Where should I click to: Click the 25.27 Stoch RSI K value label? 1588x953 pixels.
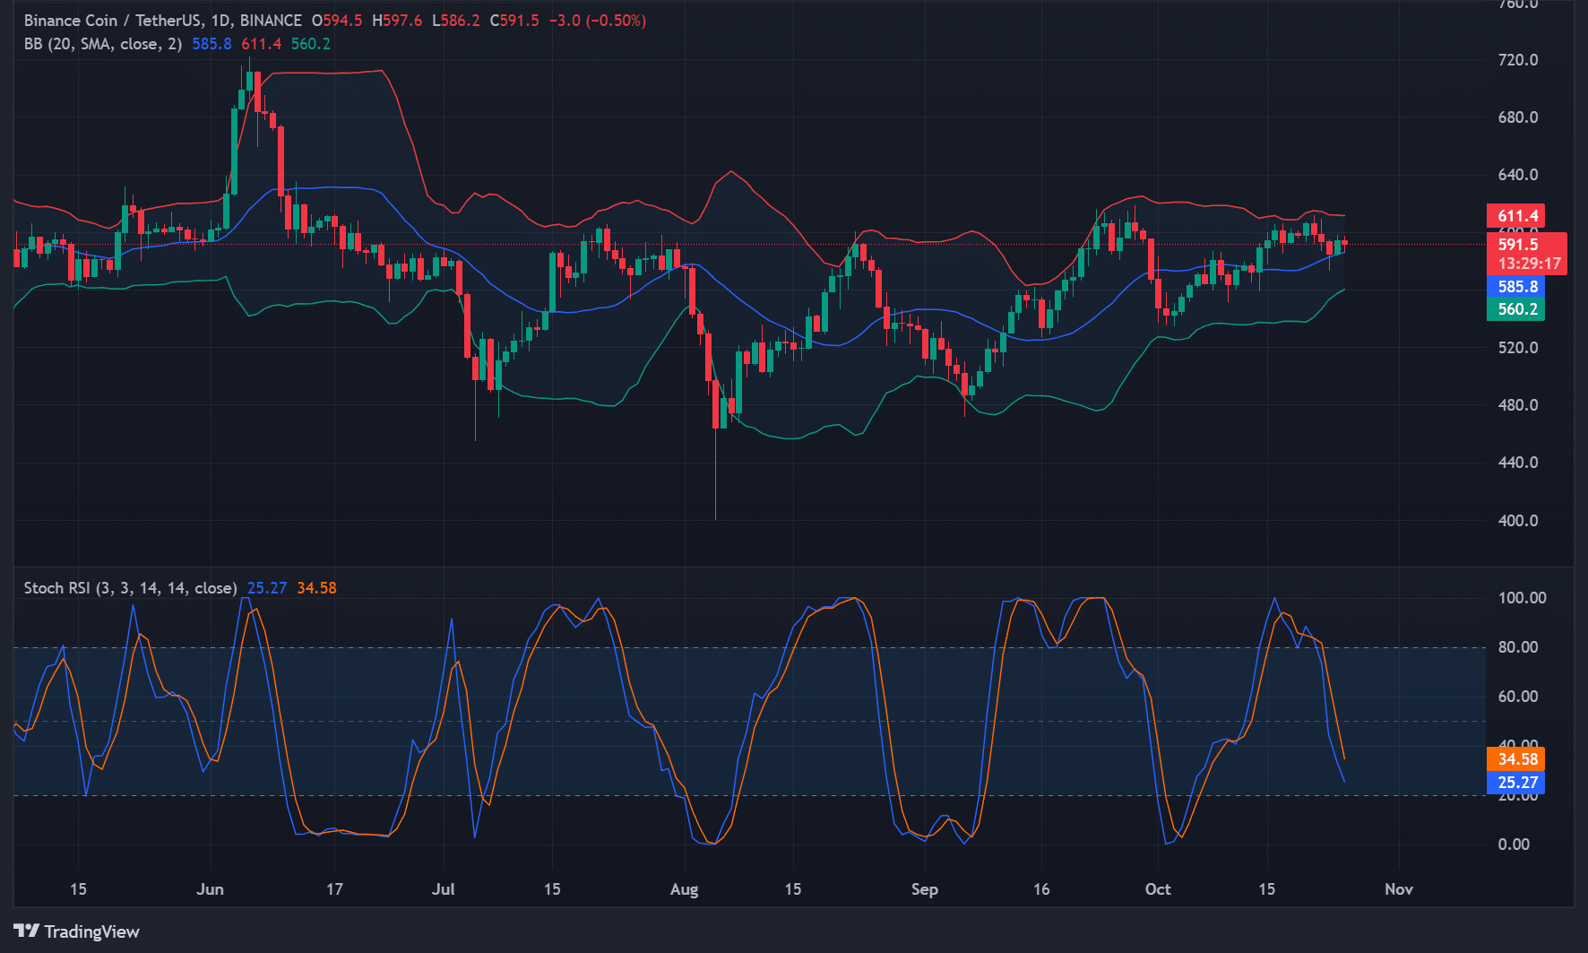[x=1515, y=782]
